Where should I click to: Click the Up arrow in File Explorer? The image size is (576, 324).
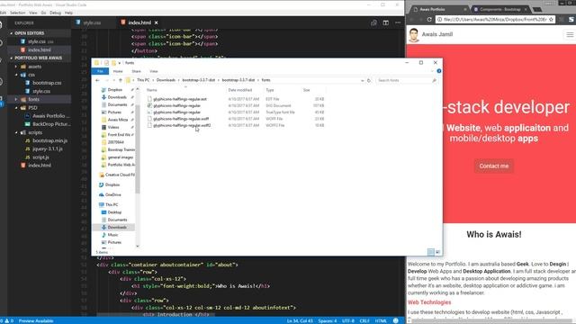click(x=120, y=80)
